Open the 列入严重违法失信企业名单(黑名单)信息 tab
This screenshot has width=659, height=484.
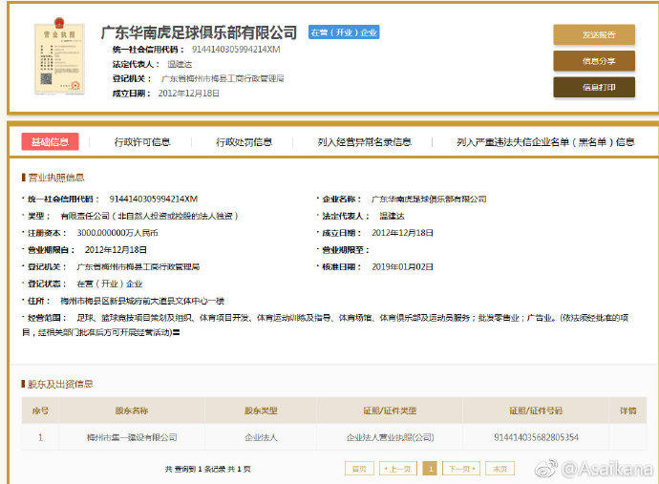pos(545,142)
